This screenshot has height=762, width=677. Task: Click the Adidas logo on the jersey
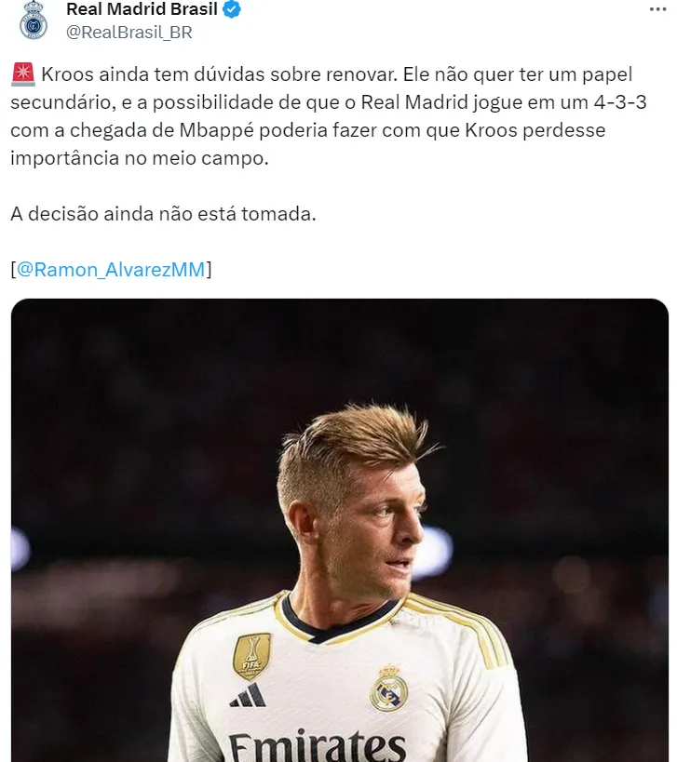coord(248,695)
